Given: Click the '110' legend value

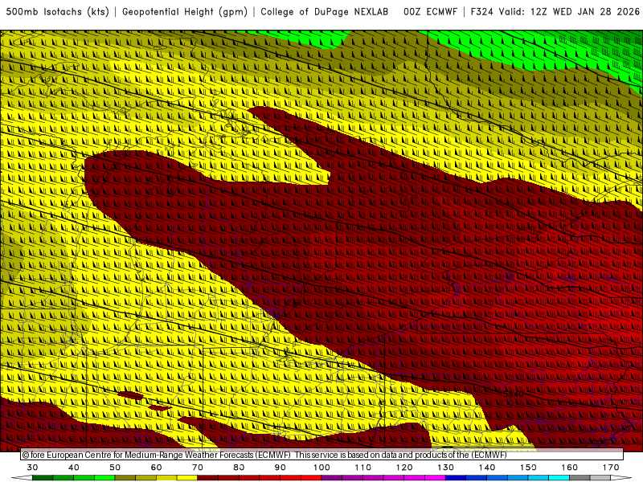Looking at the screenshot, I should point(363,468).
